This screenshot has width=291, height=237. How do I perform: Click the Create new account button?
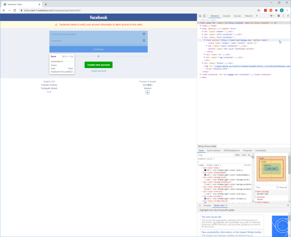tap(99, 65)
